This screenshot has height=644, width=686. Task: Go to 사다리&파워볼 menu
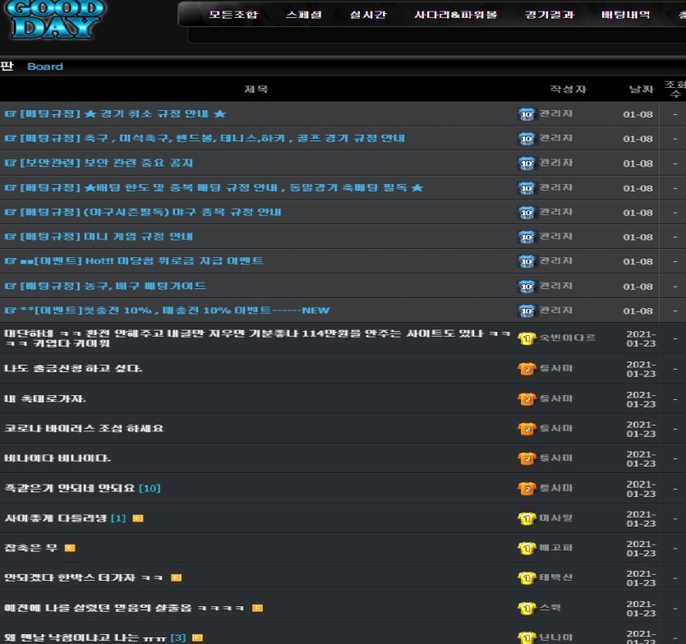[455, 15]
